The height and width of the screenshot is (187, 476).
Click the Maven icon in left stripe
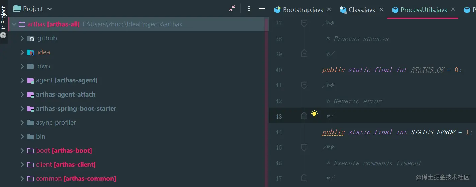click(3, 35)
